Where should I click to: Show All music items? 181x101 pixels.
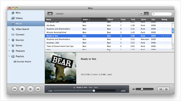pos(50,14)
